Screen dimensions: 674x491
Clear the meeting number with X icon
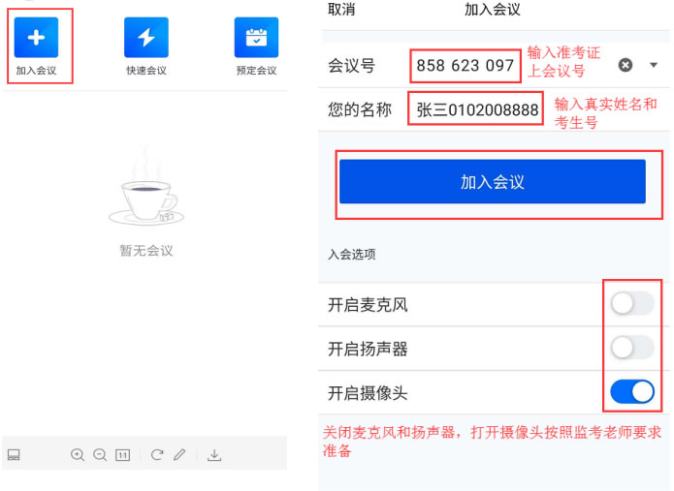pos(626,65)
